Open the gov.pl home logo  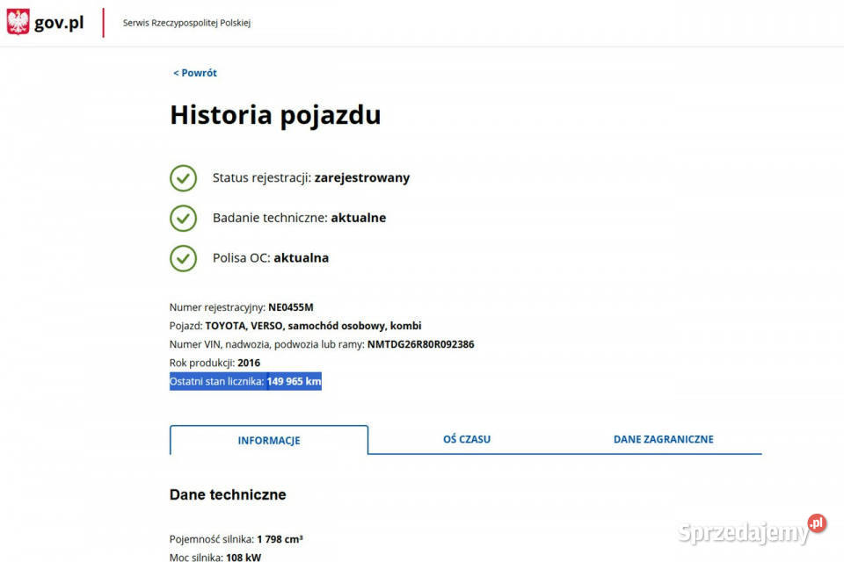(59, 23)
